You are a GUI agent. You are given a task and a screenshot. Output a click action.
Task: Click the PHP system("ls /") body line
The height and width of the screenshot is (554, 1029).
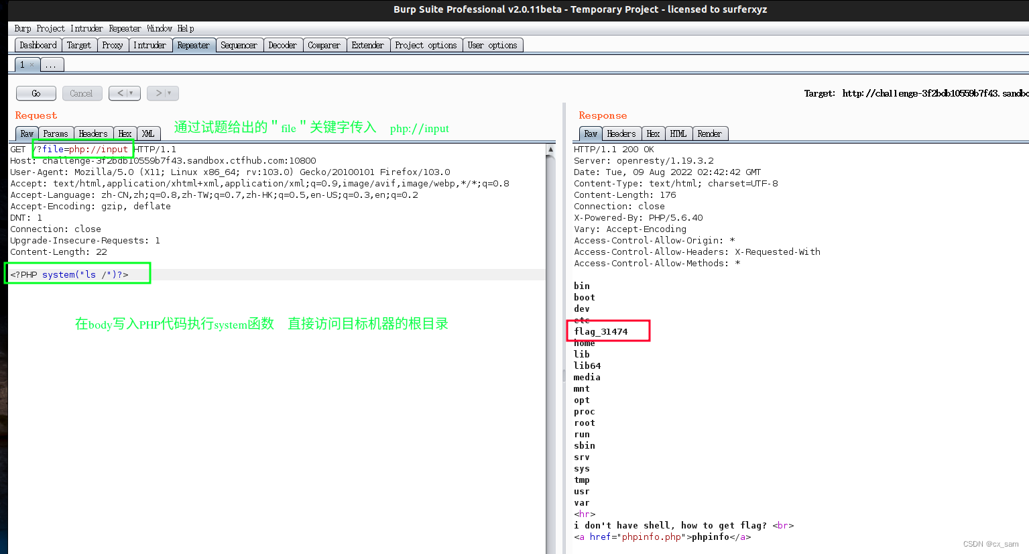(69, 275)
